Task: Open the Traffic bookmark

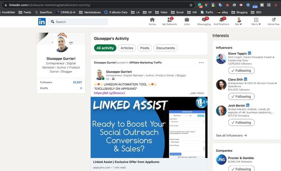Action: pos(207,12)
